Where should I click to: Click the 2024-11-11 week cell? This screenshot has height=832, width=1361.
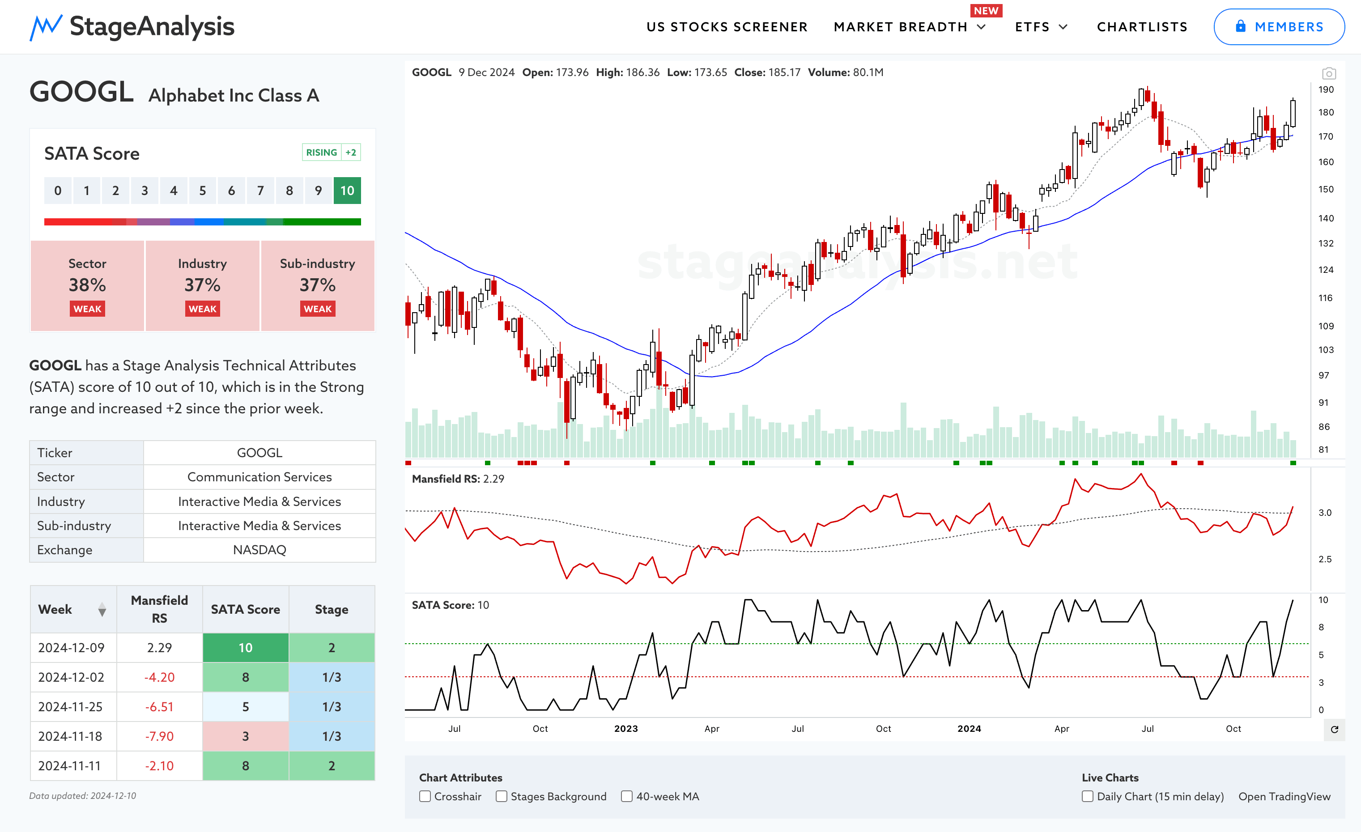[x=73, y=766]
